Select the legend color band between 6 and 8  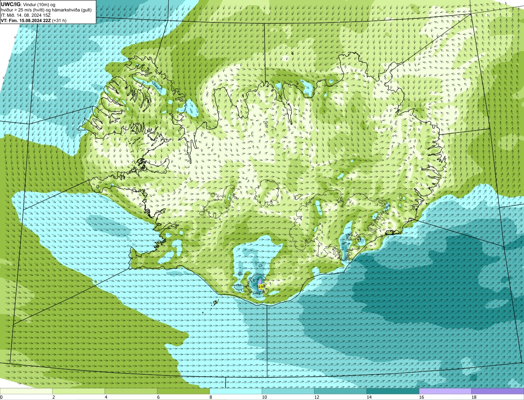183,391
